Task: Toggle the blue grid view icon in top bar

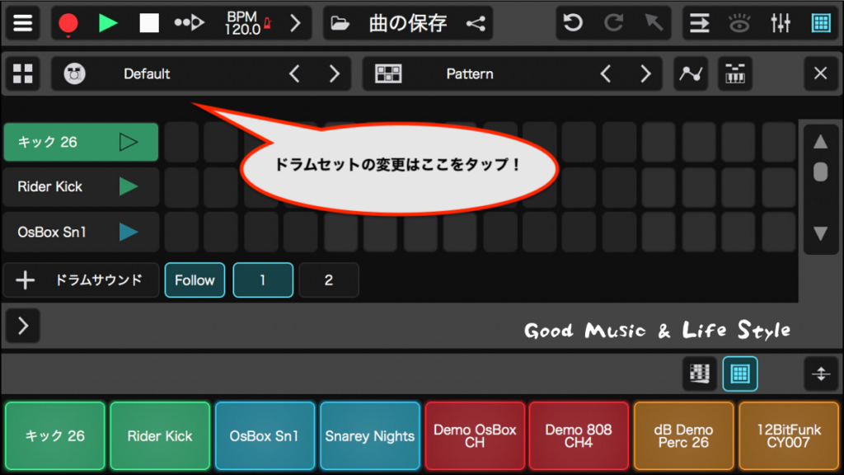Action: click(821, 23)
